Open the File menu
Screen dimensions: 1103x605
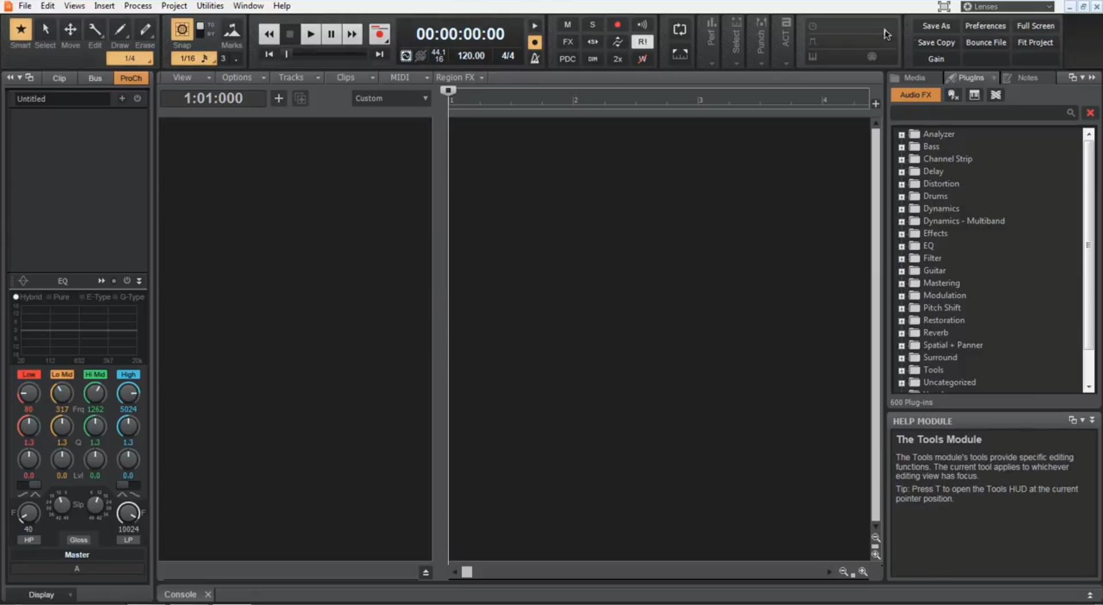click(25, 6)
